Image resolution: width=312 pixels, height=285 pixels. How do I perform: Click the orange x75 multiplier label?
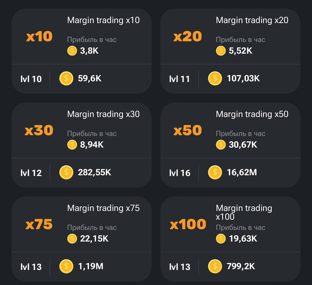pos(38,224)
